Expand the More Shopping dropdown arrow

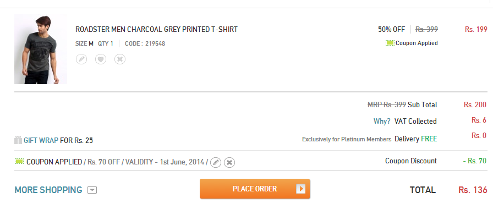pyautogui.click(x=92, y=190)
